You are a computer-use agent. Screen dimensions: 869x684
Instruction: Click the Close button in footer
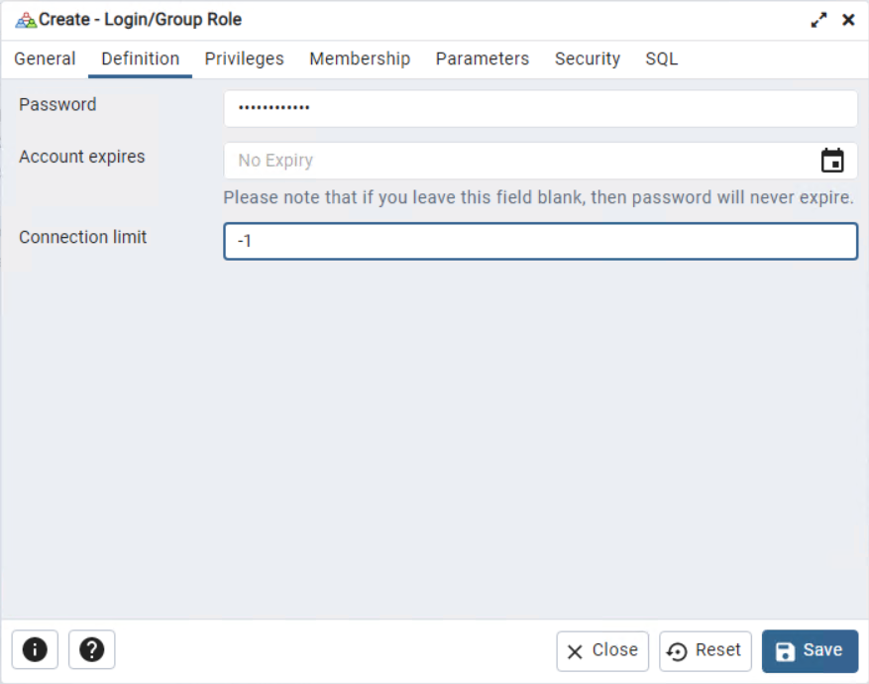[602, 651]
